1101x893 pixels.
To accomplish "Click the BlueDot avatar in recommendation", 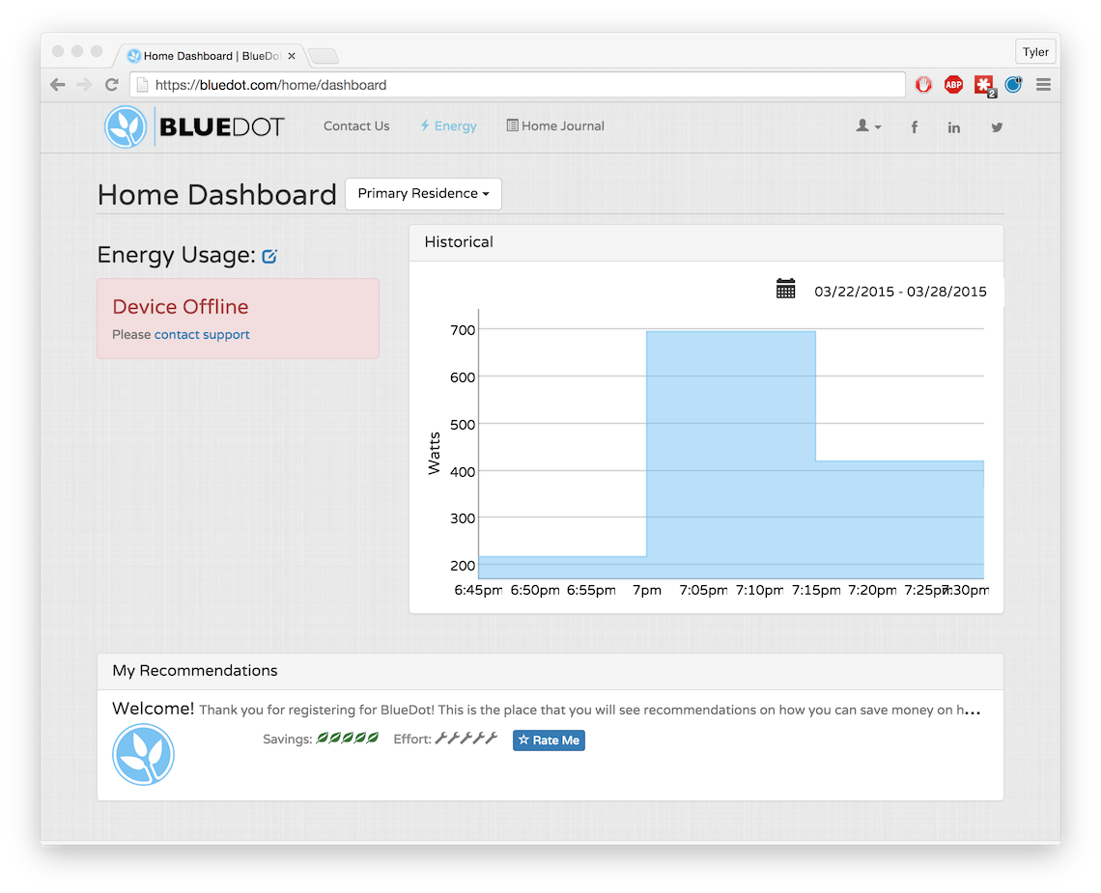I will [x=143, y=754].
